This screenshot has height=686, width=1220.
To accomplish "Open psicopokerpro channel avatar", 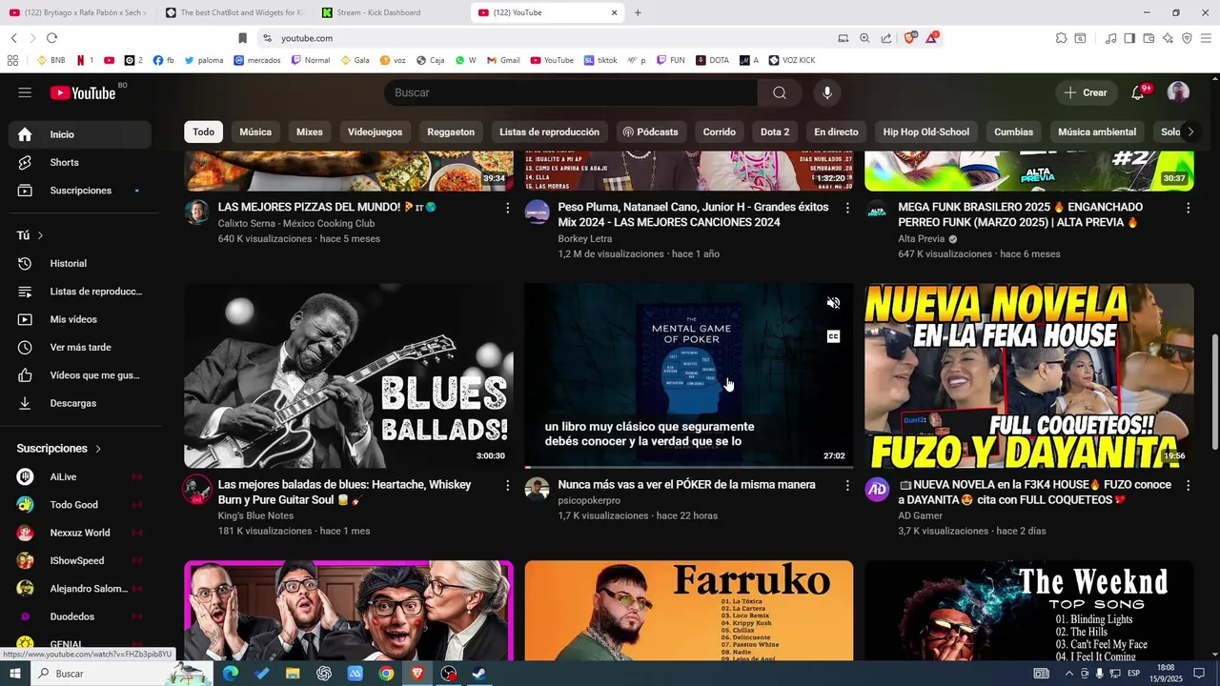I will [538, 490].
